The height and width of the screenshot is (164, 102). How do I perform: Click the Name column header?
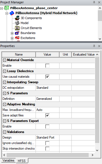19,54
